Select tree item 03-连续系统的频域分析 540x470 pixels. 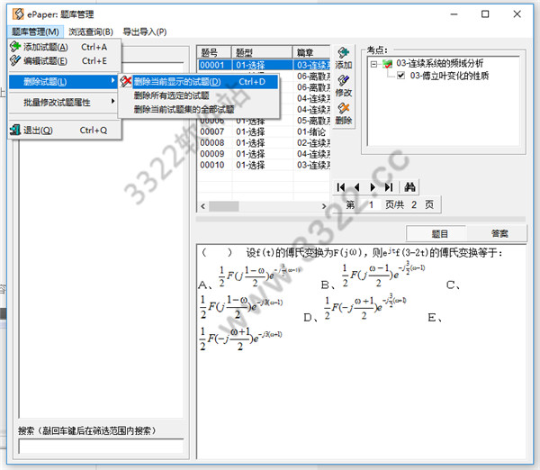pos(440,63)
